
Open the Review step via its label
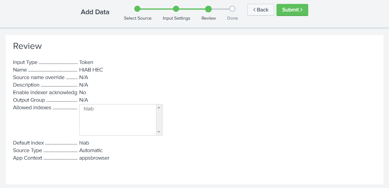tap(208, 18)
